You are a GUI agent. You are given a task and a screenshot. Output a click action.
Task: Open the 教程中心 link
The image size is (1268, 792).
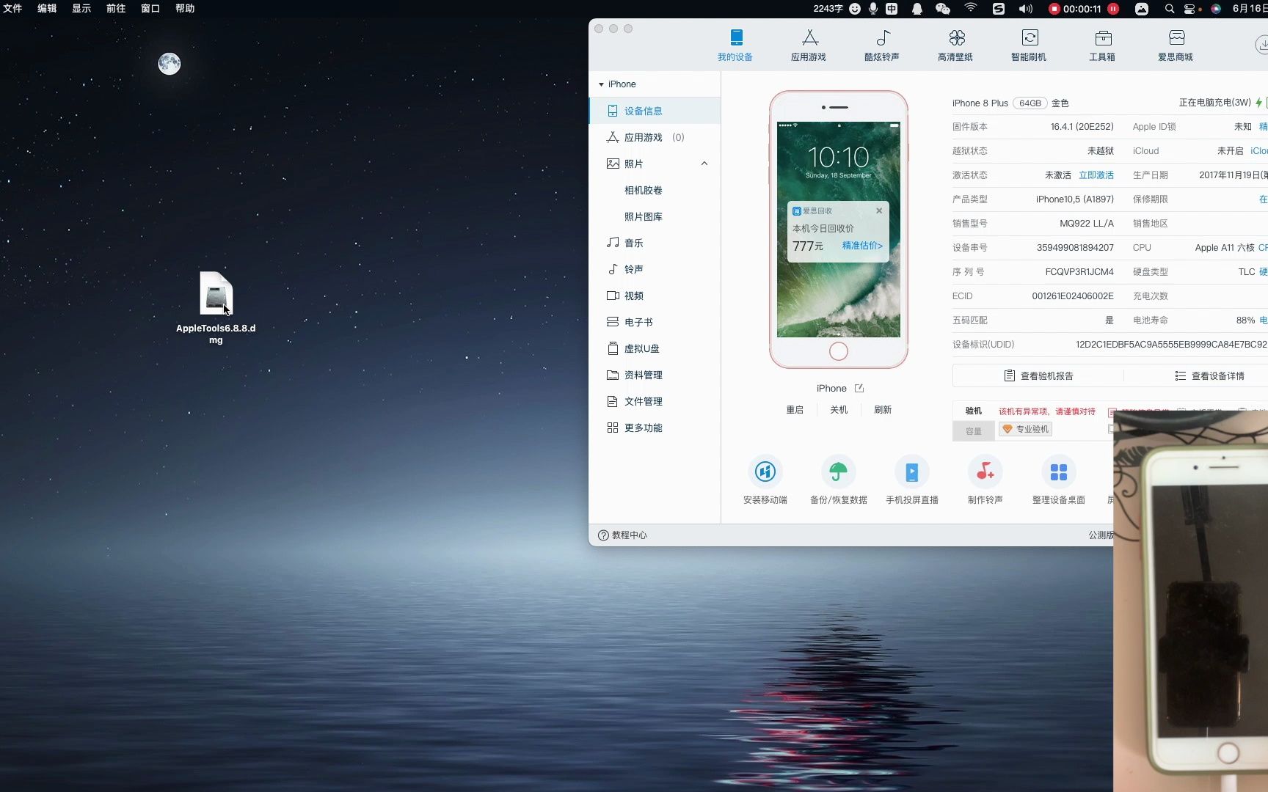(x=622, y=535)
